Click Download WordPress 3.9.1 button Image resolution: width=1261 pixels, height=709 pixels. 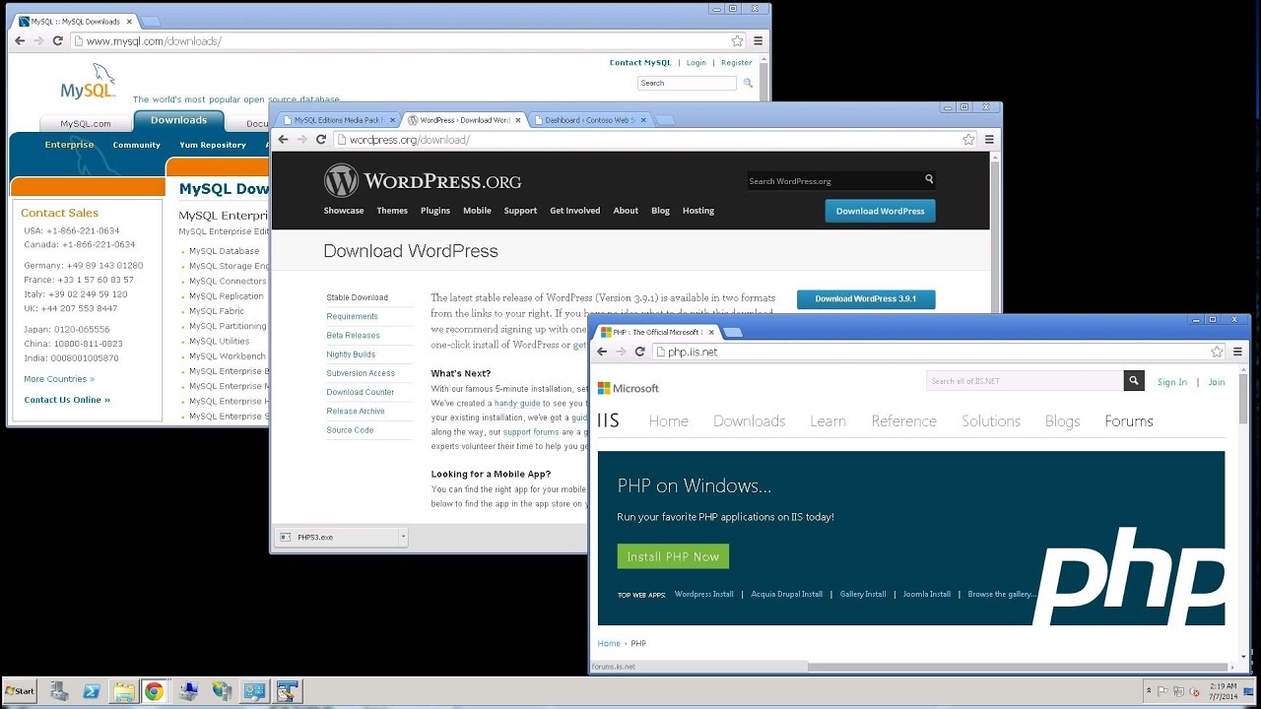click(866, 298)
